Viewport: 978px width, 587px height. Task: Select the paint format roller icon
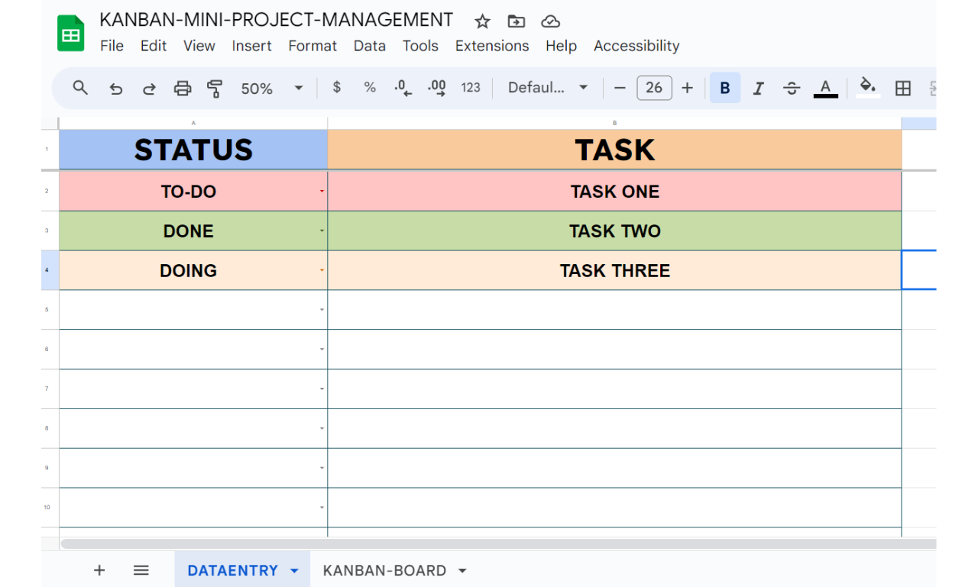[x=215, y=89]
